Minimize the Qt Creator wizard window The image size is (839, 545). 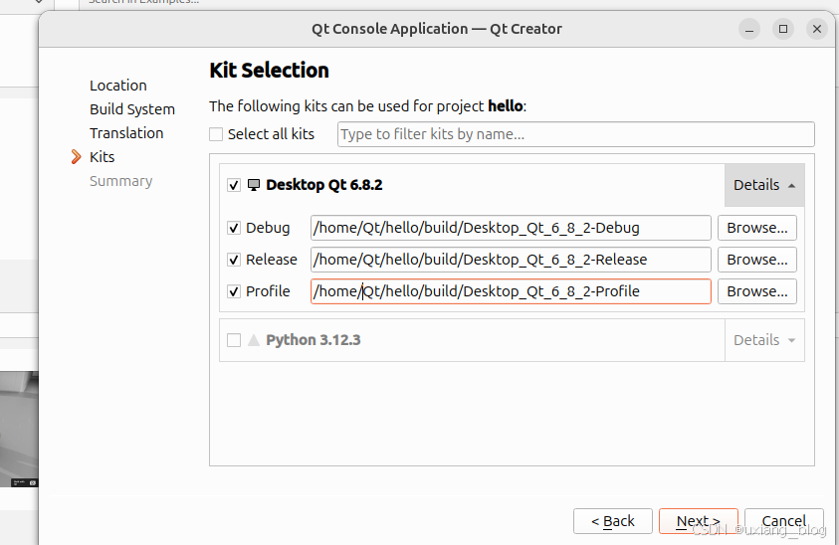749,29
